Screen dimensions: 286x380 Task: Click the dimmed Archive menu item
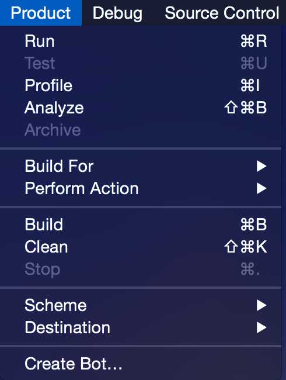(141, 130)
